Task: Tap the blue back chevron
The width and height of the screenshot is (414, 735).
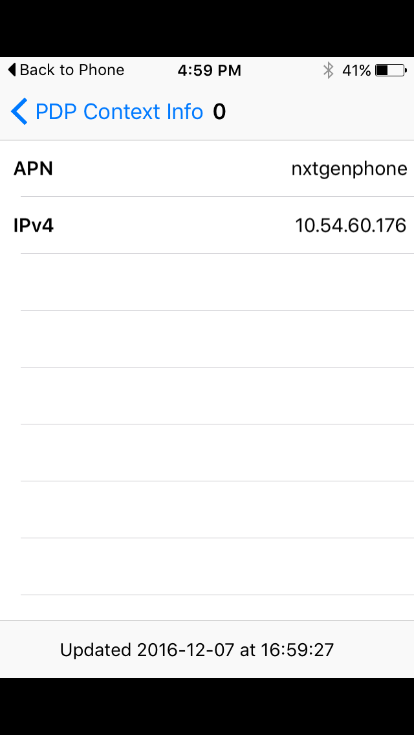Action: (x=19, y=112)
